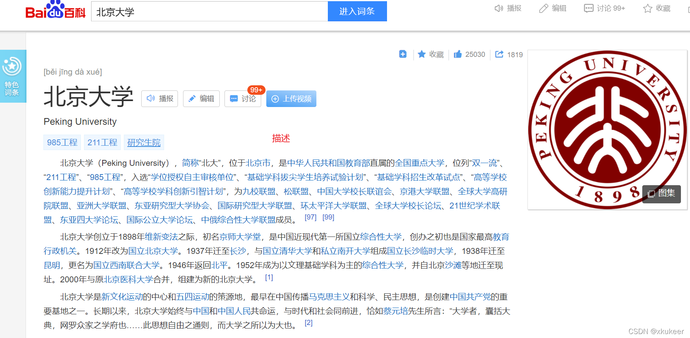The image size is (690, 338).
Task: Open the 国际公立大学论坛 link
Action: pos(160,220)
